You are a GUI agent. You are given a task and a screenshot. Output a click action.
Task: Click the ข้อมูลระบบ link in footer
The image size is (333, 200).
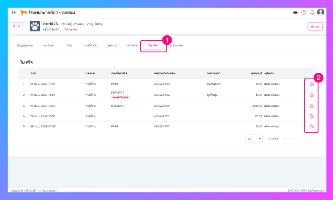tap(48, 191)
